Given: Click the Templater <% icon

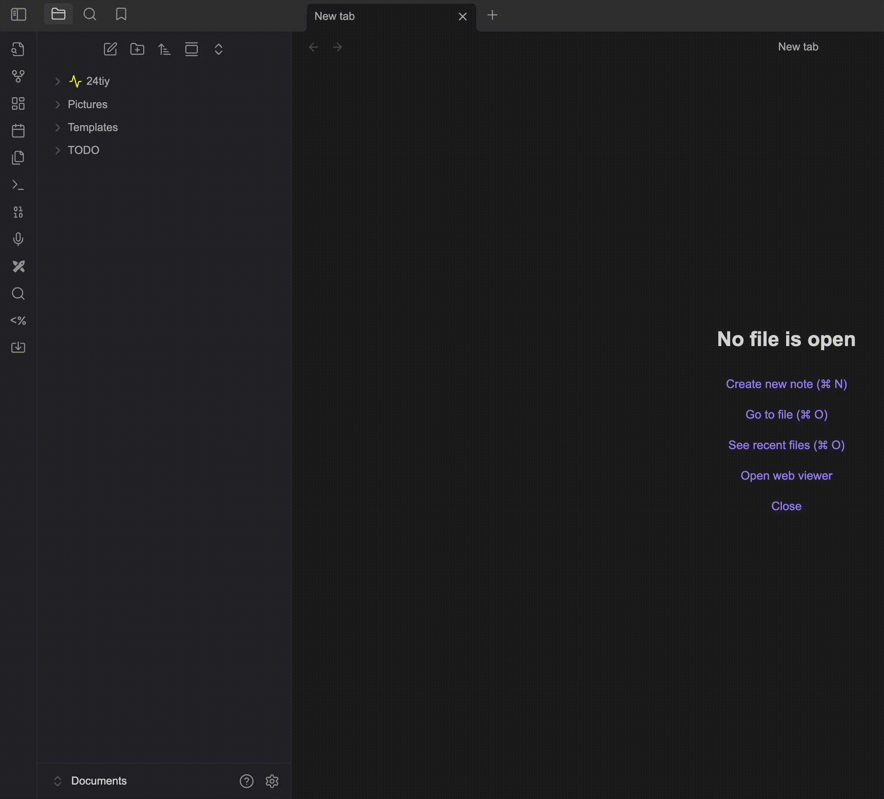Looking at the screenshot, I should [x=18, y=321].
